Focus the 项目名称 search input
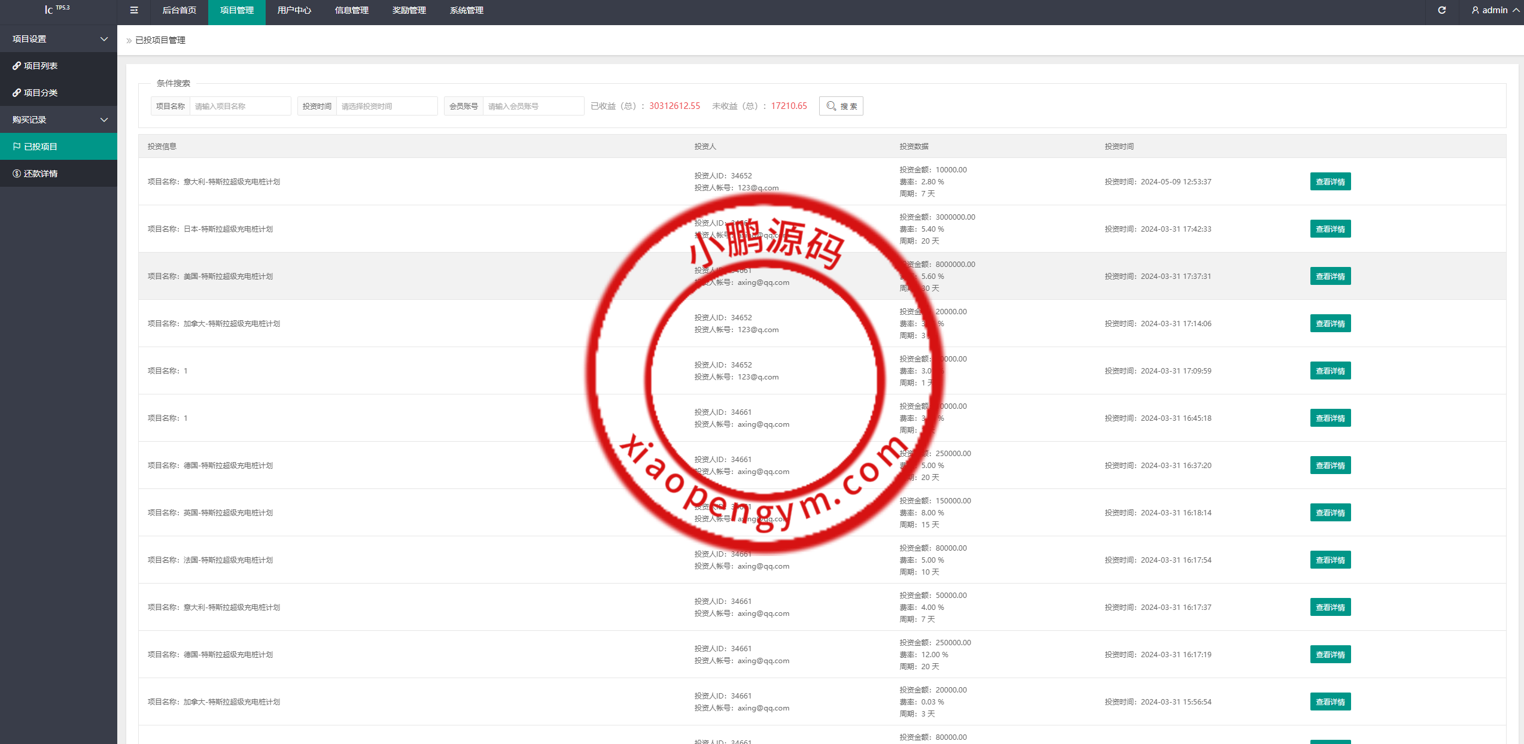1524x744 pixels. 240,106
